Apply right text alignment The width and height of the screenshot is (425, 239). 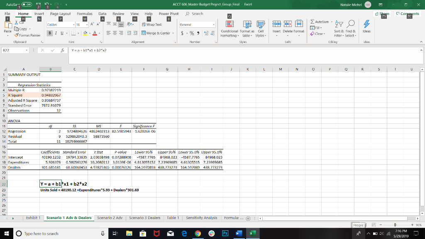(x=121, y=33)
